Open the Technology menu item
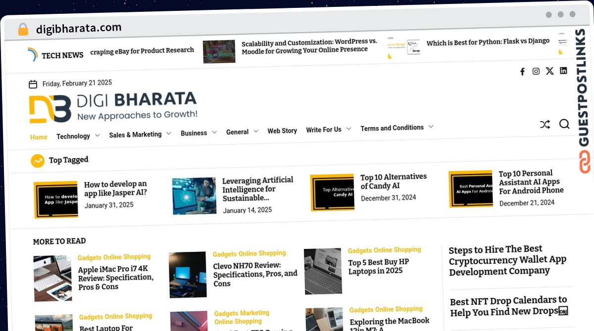The image size is (594, 331). coord(73,136)
